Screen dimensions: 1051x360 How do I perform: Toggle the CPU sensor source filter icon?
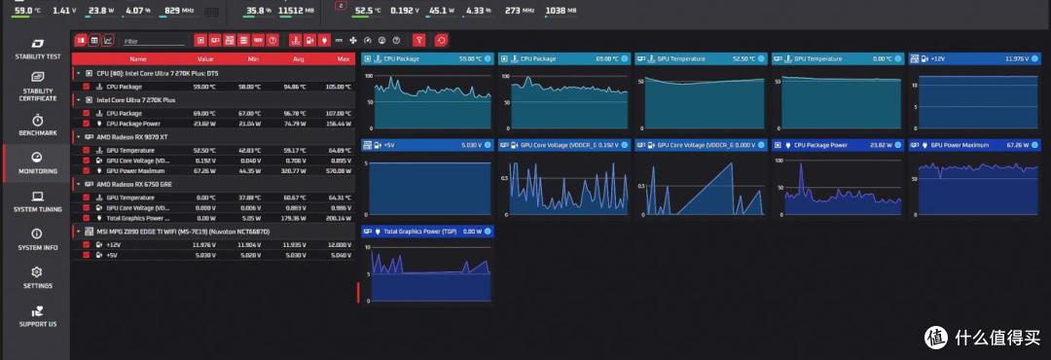pos(200,40)
